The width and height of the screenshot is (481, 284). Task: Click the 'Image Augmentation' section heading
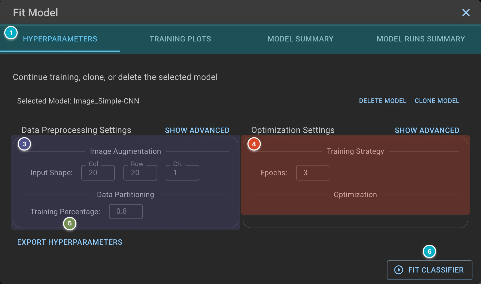(x=126, y=151)
